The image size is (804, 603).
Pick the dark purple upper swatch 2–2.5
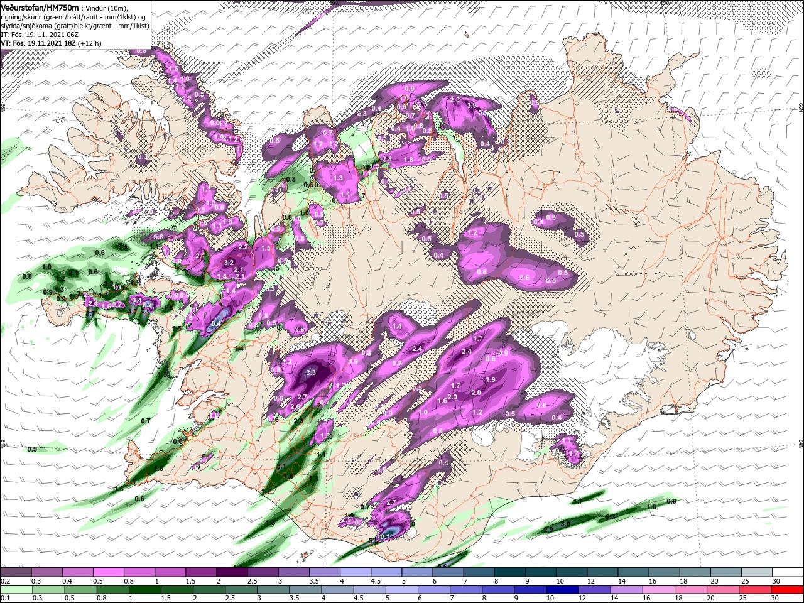pyautogui.click(x=232, y=573)
